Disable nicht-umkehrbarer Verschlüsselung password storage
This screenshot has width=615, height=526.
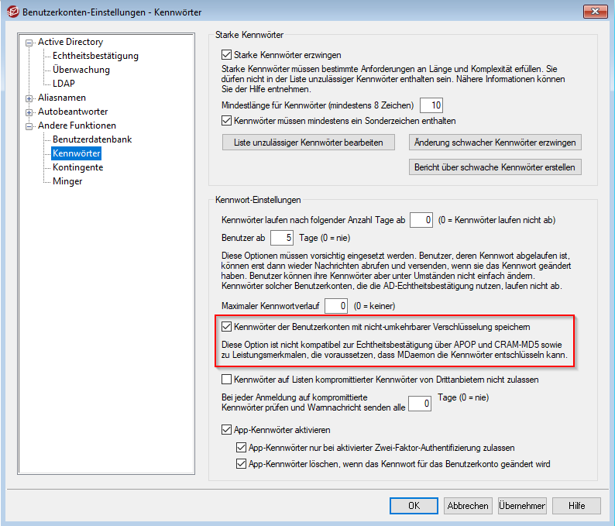pos(227,327)
